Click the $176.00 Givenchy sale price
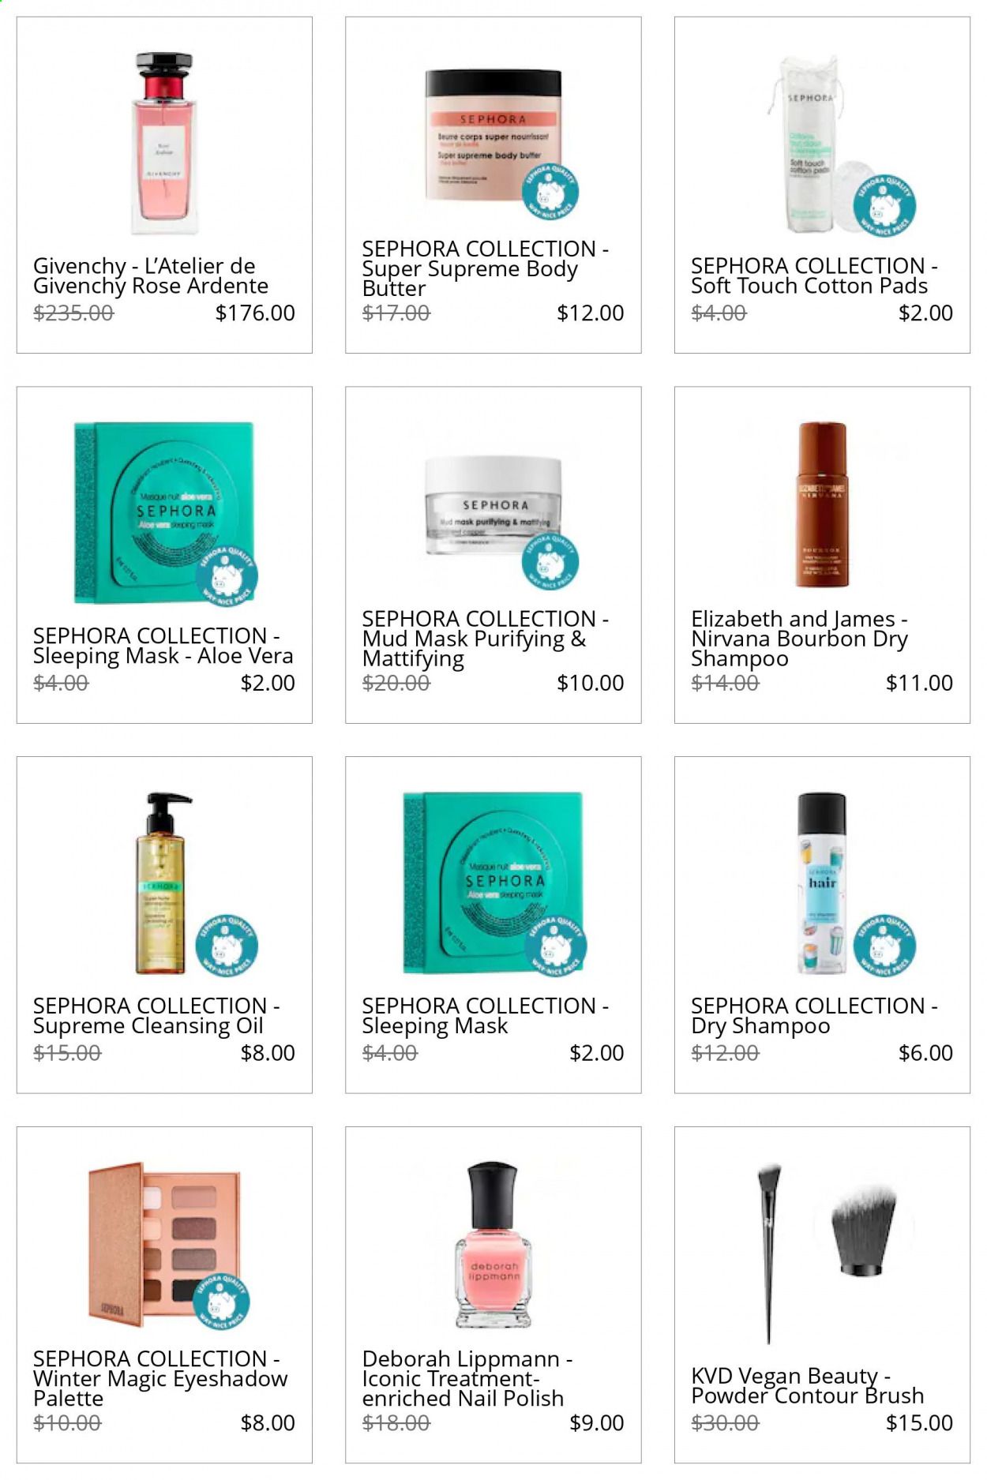The width and height of the screenshot is (987, 1480). (x=255, y=313)
